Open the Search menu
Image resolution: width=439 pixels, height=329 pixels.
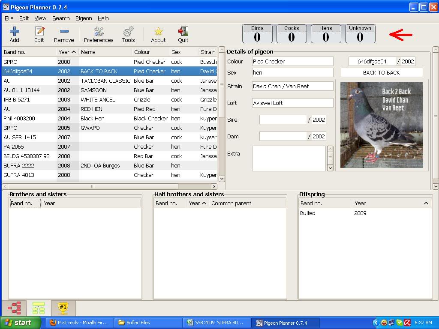coord(61,18)
